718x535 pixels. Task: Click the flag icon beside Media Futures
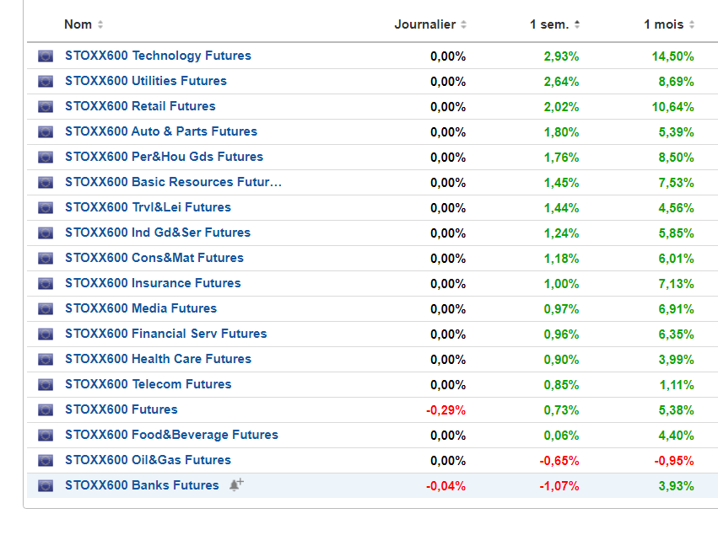46,309
